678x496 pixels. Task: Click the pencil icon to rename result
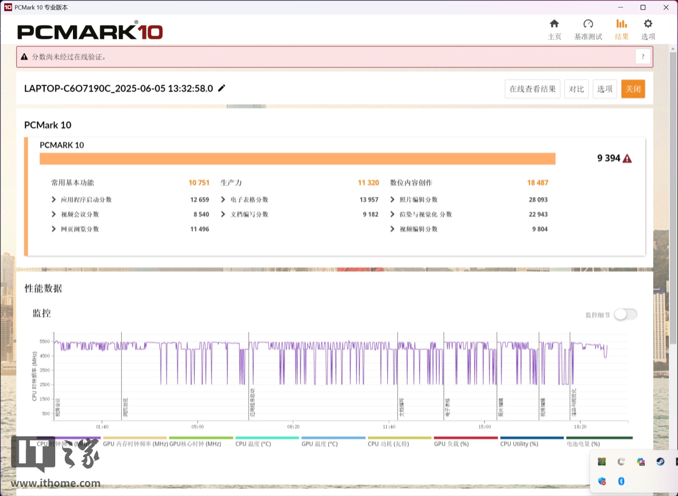point(222,89)
